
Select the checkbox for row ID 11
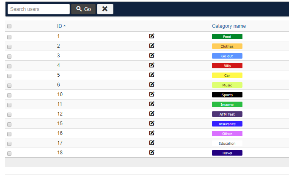(x=9, y=105)
